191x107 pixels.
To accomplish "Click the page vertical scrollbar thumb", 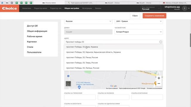I will click(190, 40).
